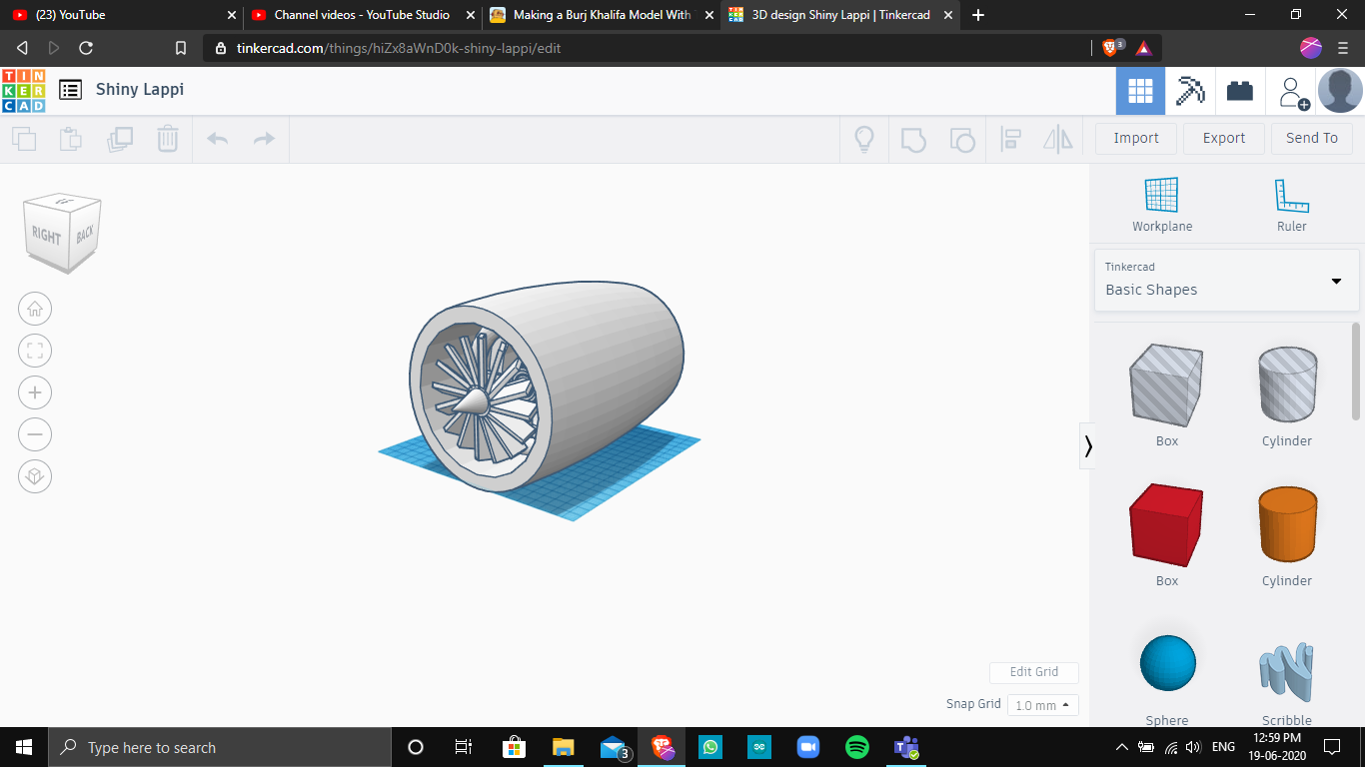Click the Ungroup icon

961,139
